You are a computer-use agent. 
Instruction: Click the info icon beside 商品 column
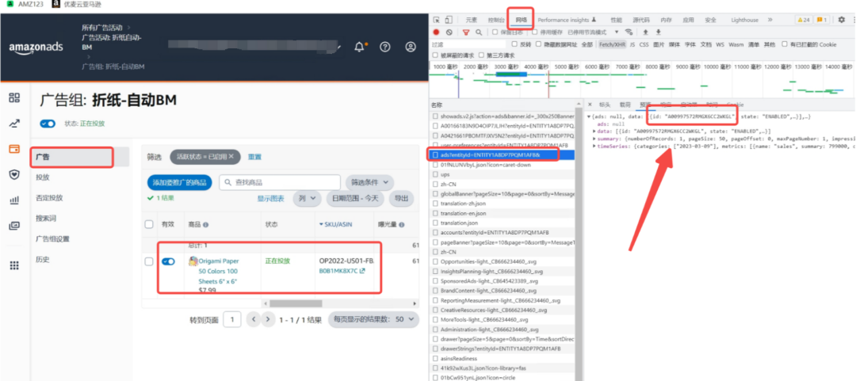pos(206,224)
